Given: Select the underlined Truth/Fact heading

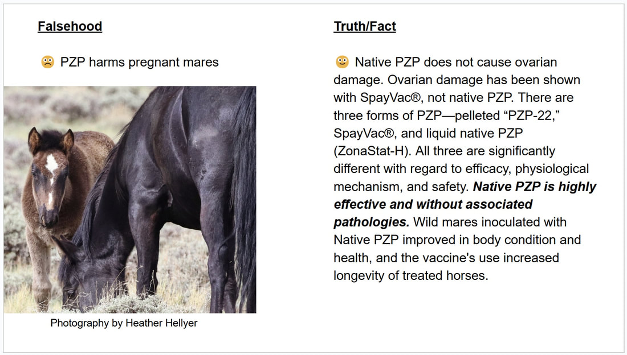Looking at the screenshot, I should [x=365, y=26].
